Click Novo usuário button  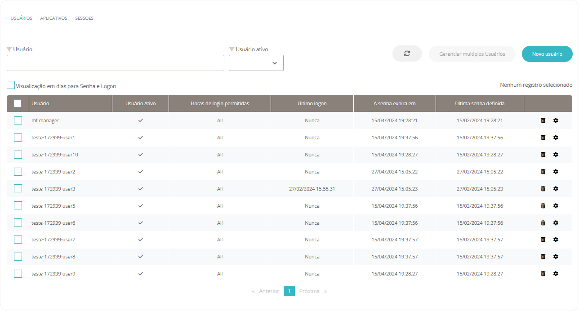click(547, 54)
